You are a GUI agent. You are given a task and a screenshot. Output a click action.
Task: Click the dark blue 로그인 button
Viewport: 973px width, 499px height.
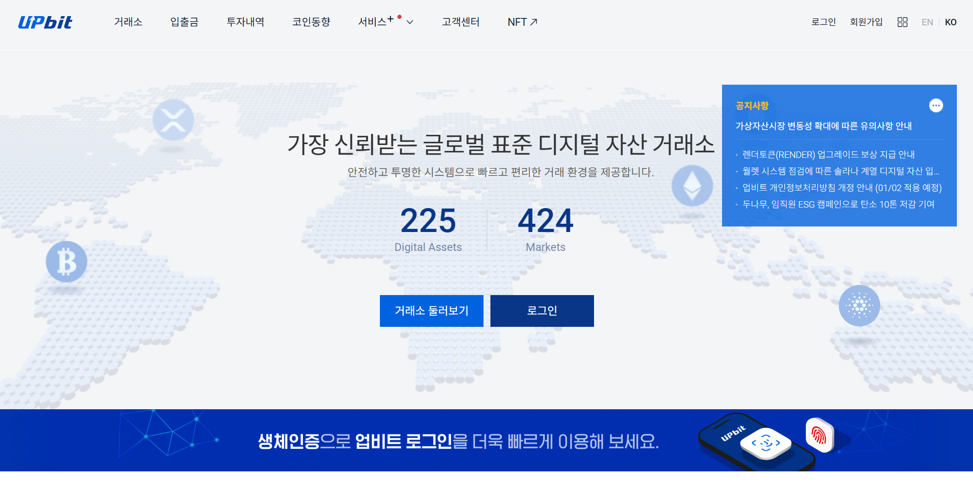(542, 311)
